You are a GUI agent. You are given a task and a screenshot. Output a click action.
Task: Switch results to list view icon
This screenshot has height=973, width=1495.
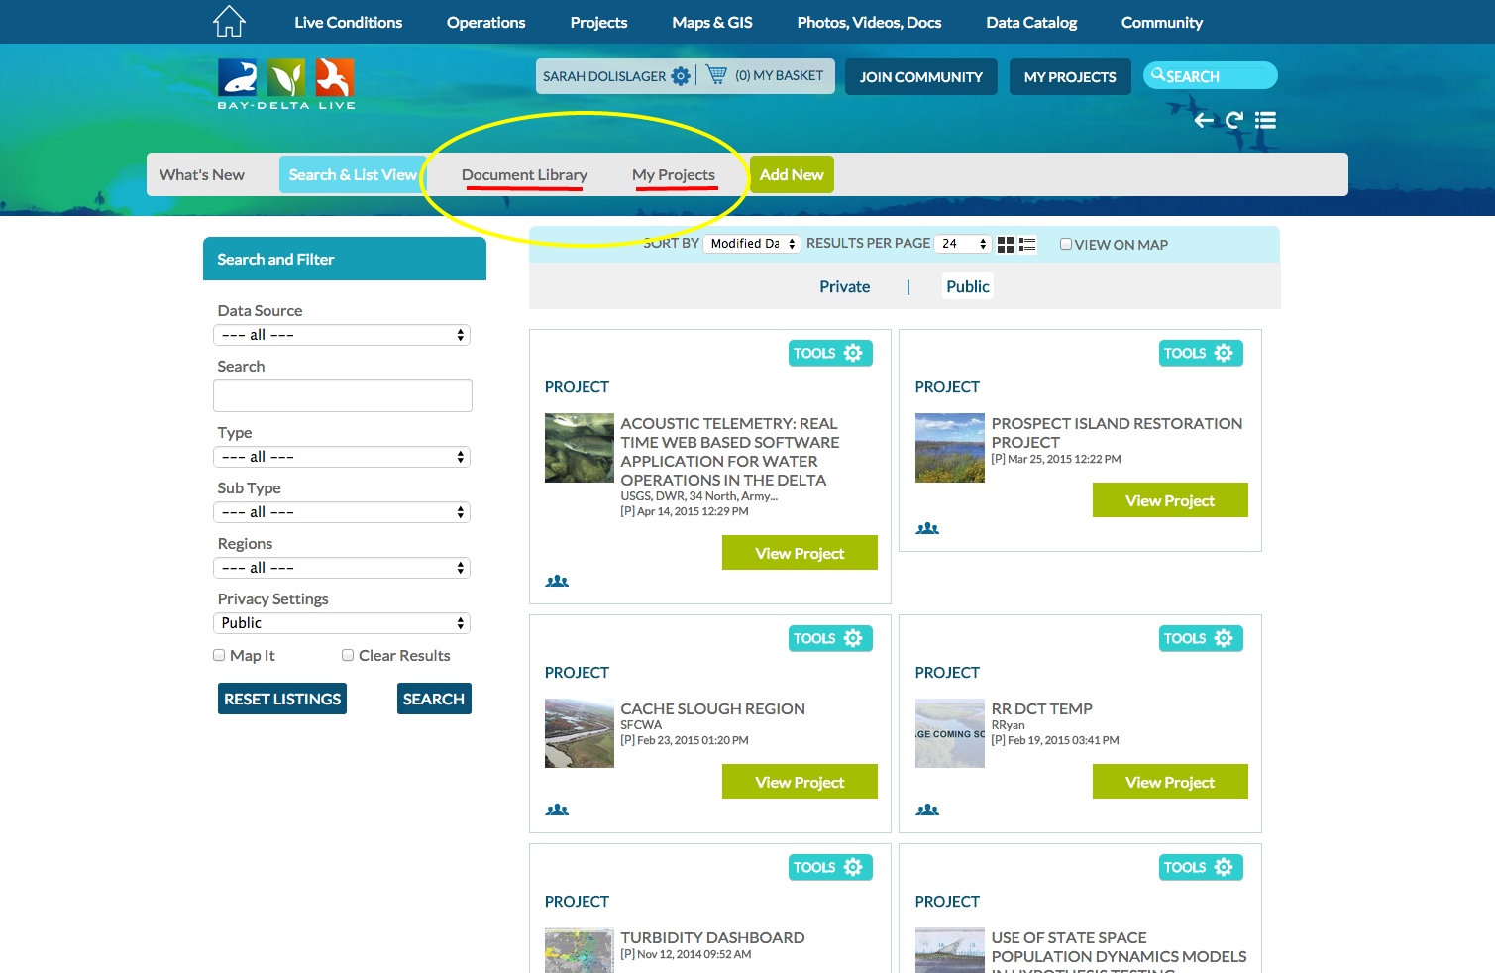click(1027, 245)
